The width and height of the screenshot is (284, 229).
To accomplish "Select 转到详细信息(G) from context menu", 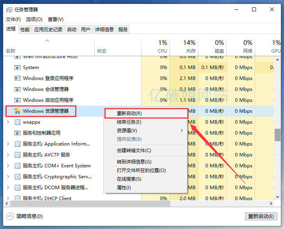I will click(x=146, y=162).
